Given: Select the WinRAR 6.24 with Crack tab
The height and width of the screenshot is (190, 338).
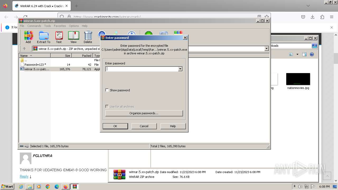Looking at the screenshot, I should click(x=41, y=6).
